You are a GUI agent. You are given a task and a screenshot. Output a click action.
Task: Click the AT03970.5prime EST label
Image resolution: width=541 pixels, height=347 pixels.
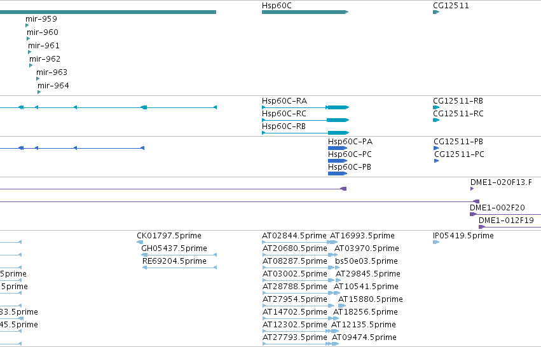point(366,248)
